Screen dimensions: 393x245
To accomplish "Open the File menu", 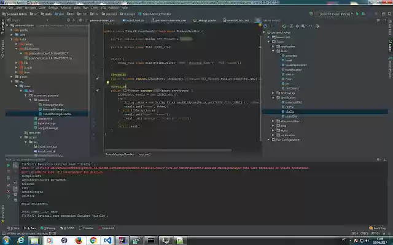I will [x=4, y=8].
